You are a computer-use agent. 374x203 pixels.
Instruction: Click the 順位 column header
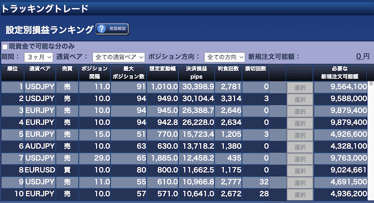(x=13, y=72)
